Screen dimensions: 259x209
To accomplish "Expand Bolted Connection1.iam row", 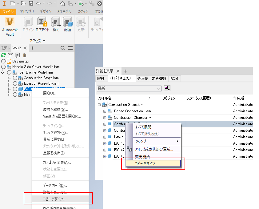I will (x=105, y=111).
